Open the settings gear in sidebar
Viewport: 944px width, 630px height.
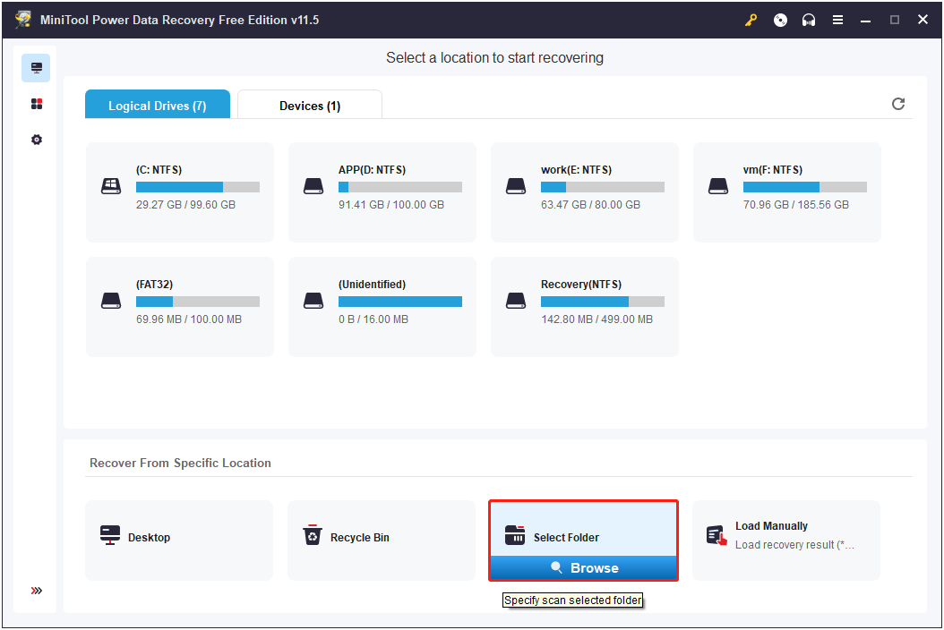click(37, 140)
